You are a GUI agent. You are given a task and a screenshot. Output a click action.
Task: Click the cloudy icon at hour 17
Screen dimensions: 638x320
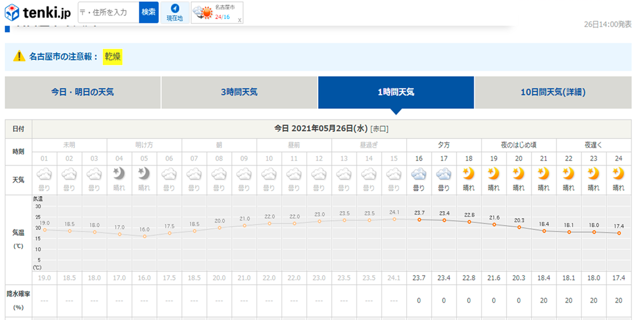[x=444, y=174]
